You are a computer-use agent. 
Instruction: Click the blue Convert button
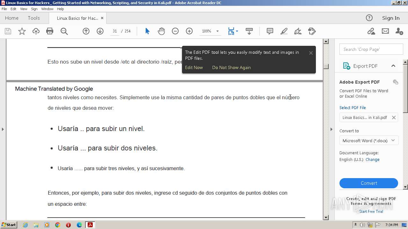click(369, 183)
